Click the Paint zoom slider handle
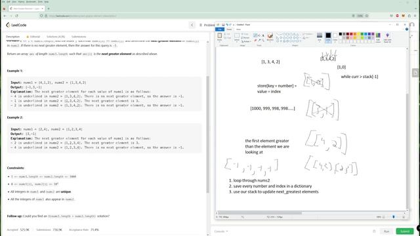 pos(394,217)
